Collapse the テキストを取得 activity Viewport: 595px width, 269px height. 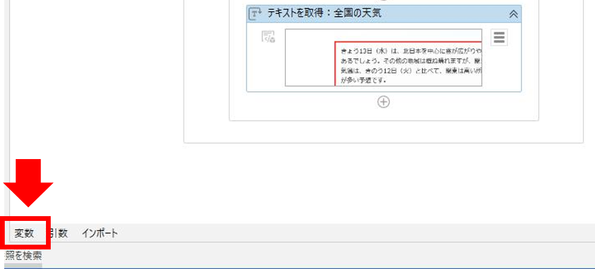pyautogui.click(x=514, y=14)
